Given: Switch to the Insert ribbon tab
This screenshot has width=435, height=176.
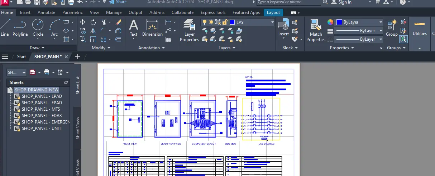Looking at the screenshot, I should coord(25,12).
